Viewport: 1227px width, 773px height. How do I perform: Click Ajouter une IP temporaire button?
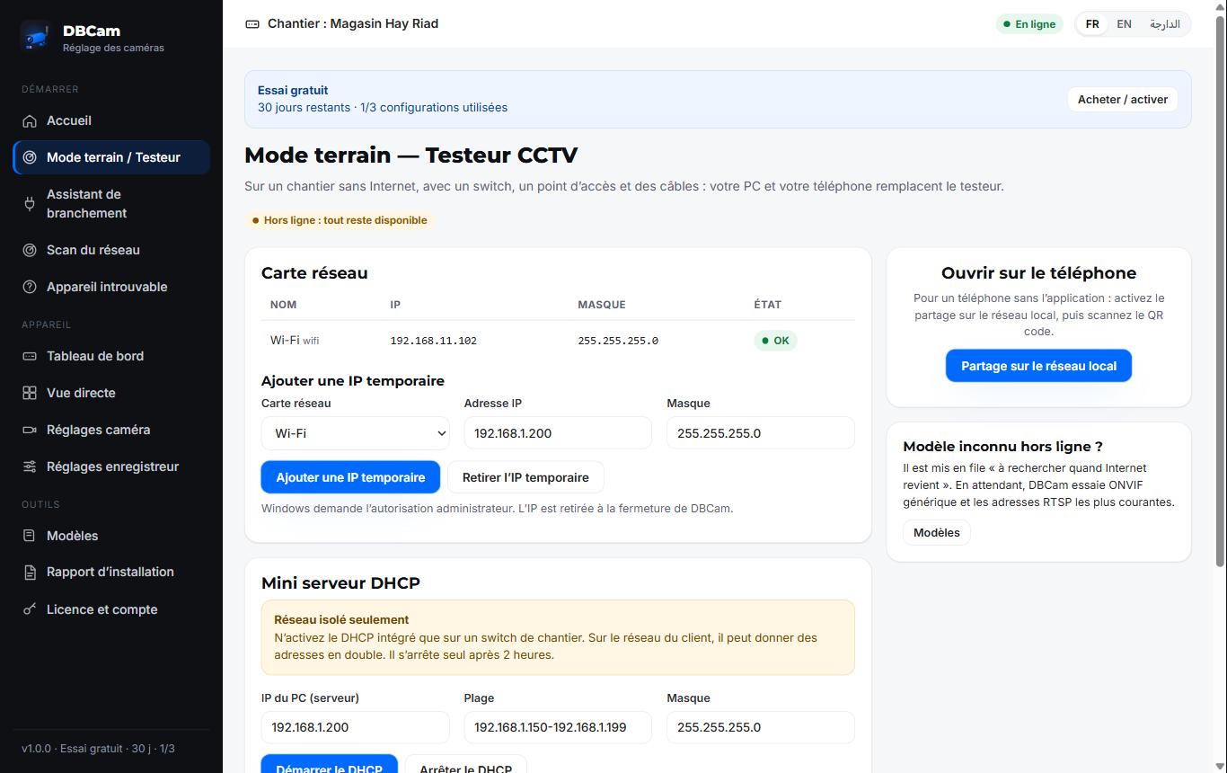point(350,477)
